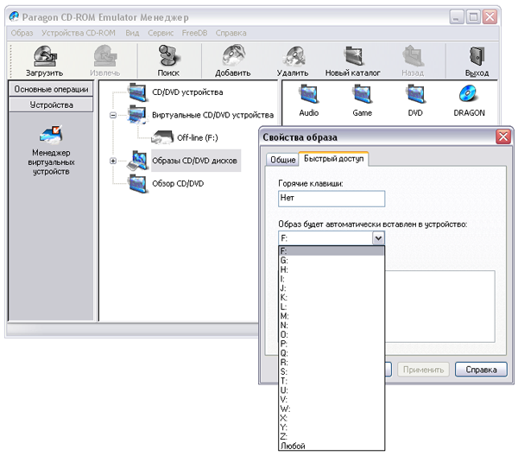Expand the Образы CD/DVD дисков node
Viewport: 518px width, 456px height.
pos(113,161)
